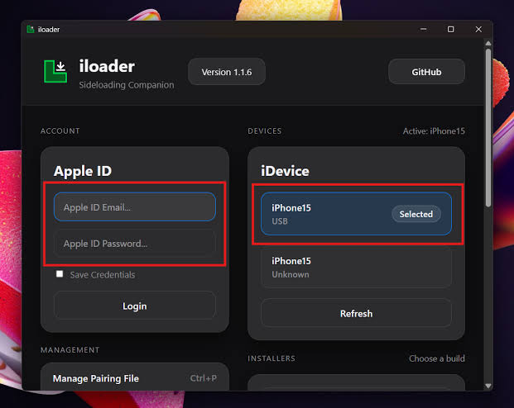Click the Ctrl+P shortcut hint
Image resolution: width=514 pixels, height=408 pixels.
tap(204, 378)
